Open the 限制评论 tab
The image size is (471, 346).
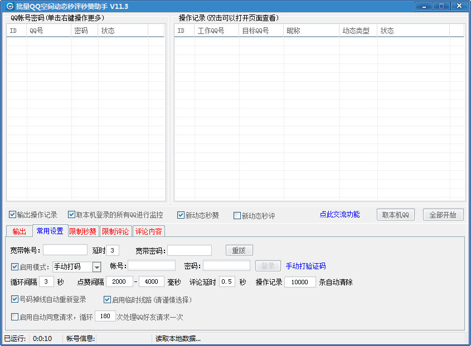(x=115, y=231)
